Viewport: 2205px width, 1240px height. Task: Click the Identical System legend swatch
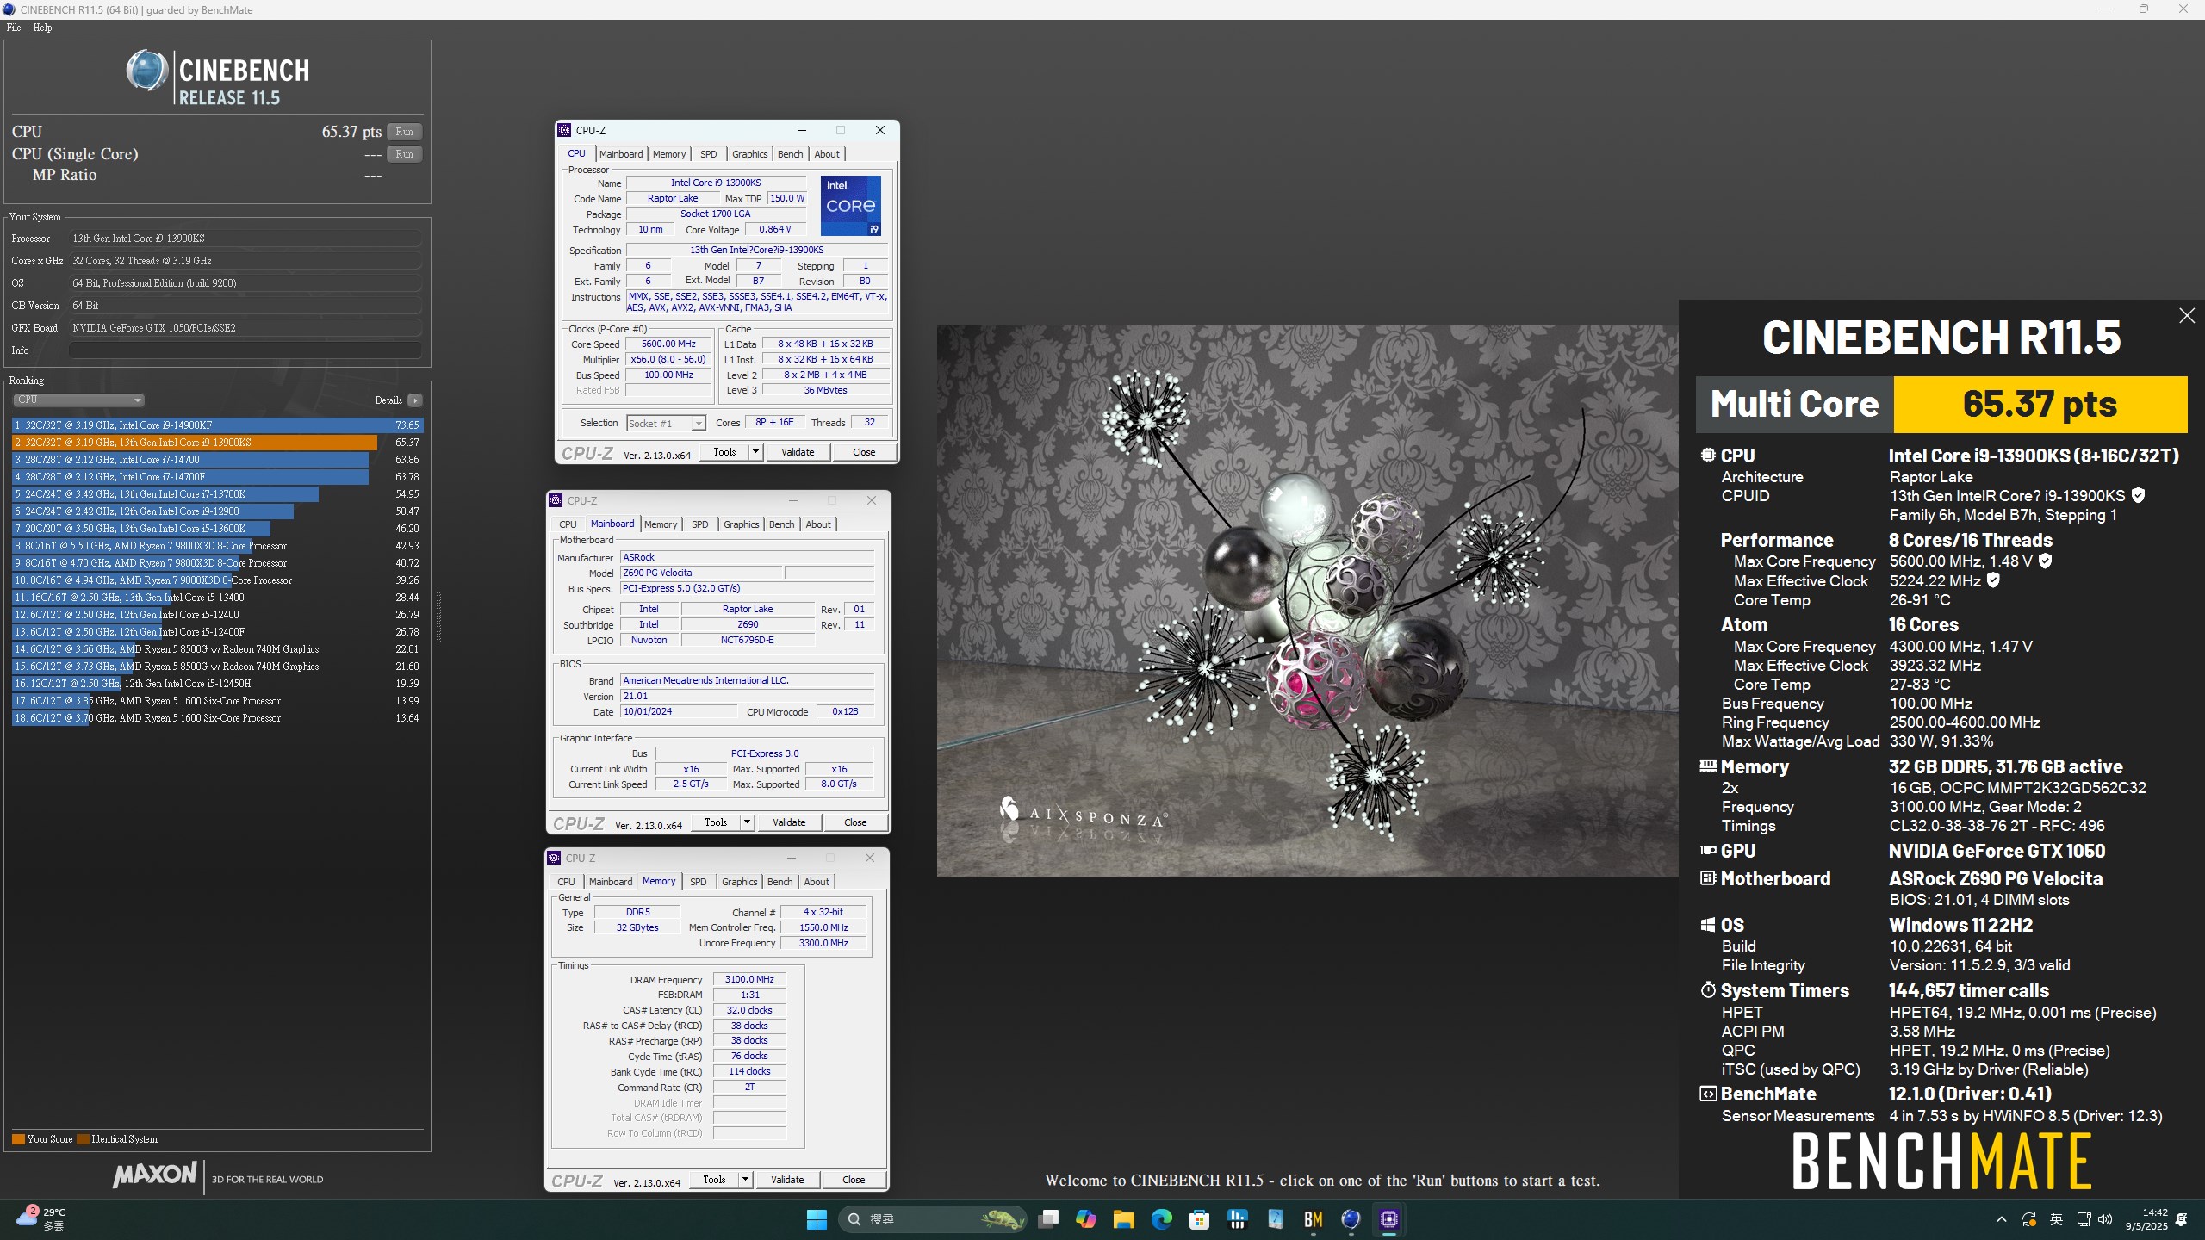pos(83,1139)
